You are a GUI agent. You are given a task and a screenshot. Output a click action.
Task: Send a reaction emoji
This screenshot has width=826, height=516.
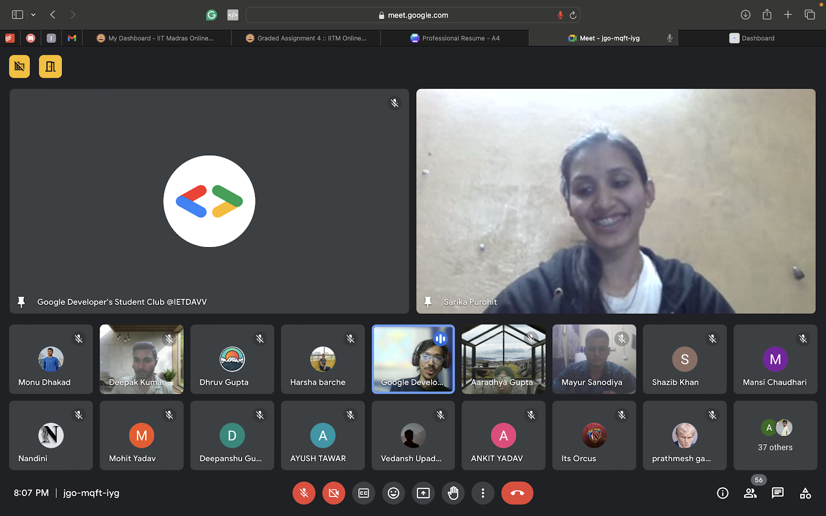pos(393,493)
